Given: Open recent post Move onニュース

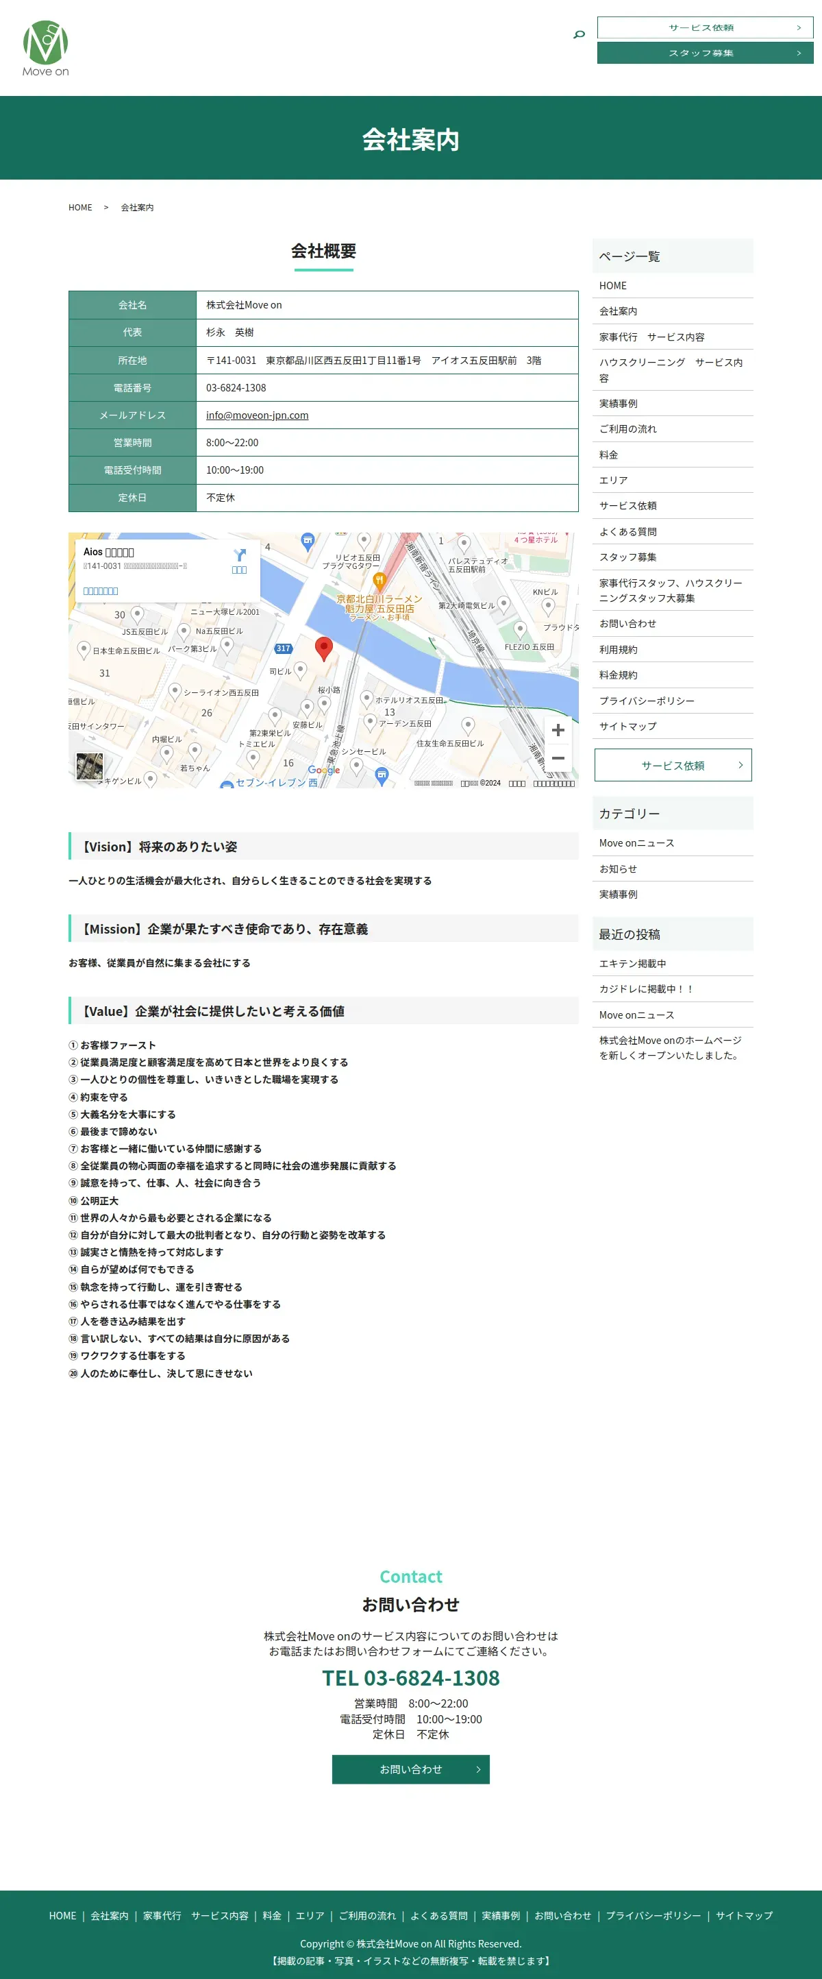Looking at the screenshot, I should 673,1015.
